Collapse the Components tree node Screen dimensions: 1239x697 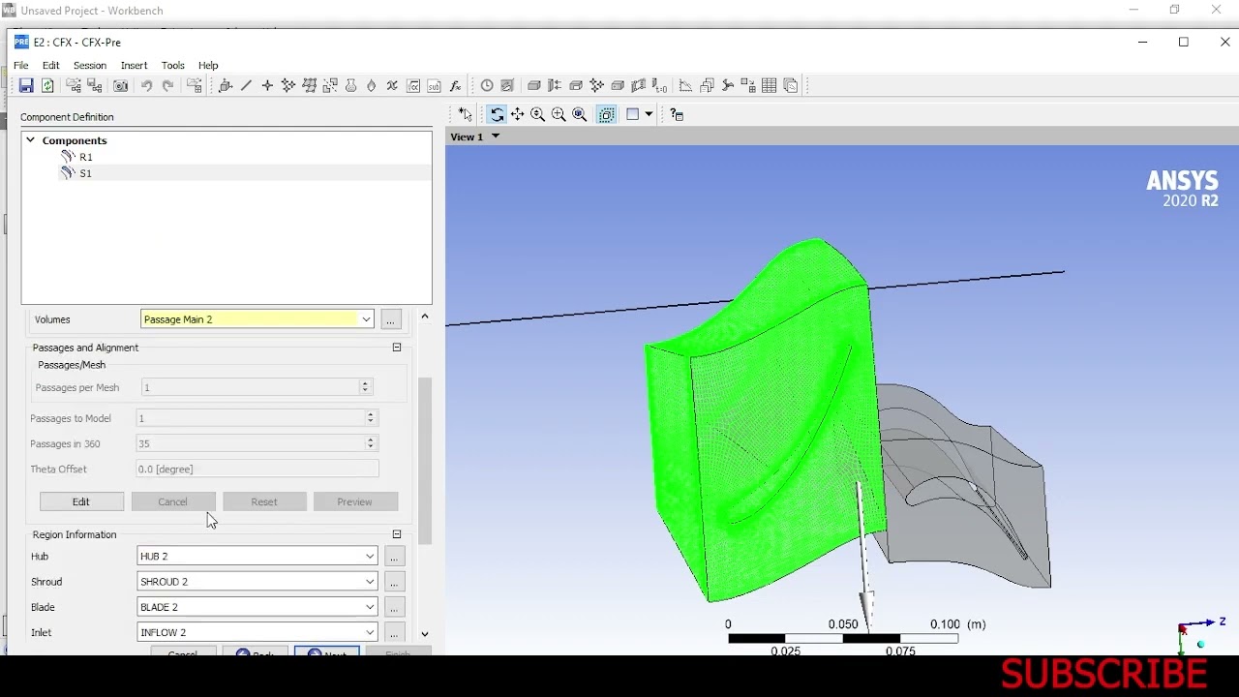pyautogui.click(x=30, y=140)
